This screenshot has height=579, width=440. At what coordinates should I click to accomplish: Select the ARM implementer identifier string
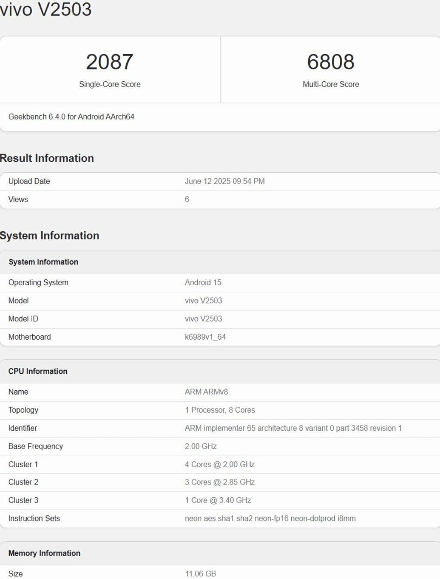click(x=293, y=428)
